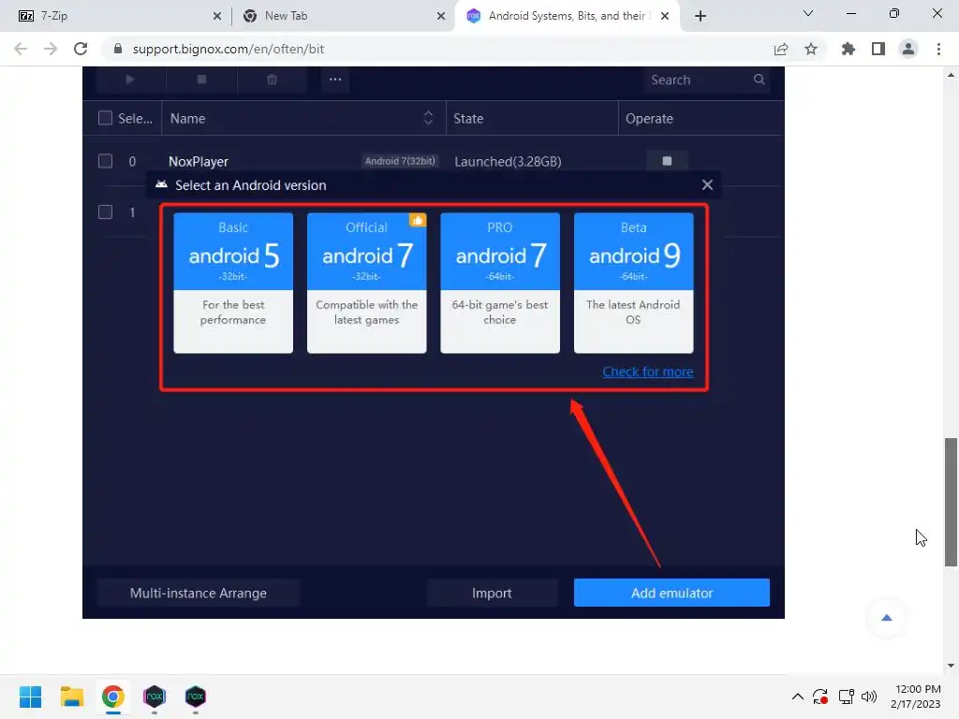Open the clock showing 12:00 PM
Screen dimensions: 959x719
click(916, 697)
